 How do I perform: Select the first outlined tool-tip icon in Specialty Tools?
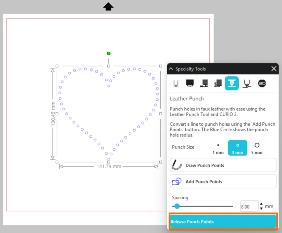pyautogui.click(x=176, y=83)
